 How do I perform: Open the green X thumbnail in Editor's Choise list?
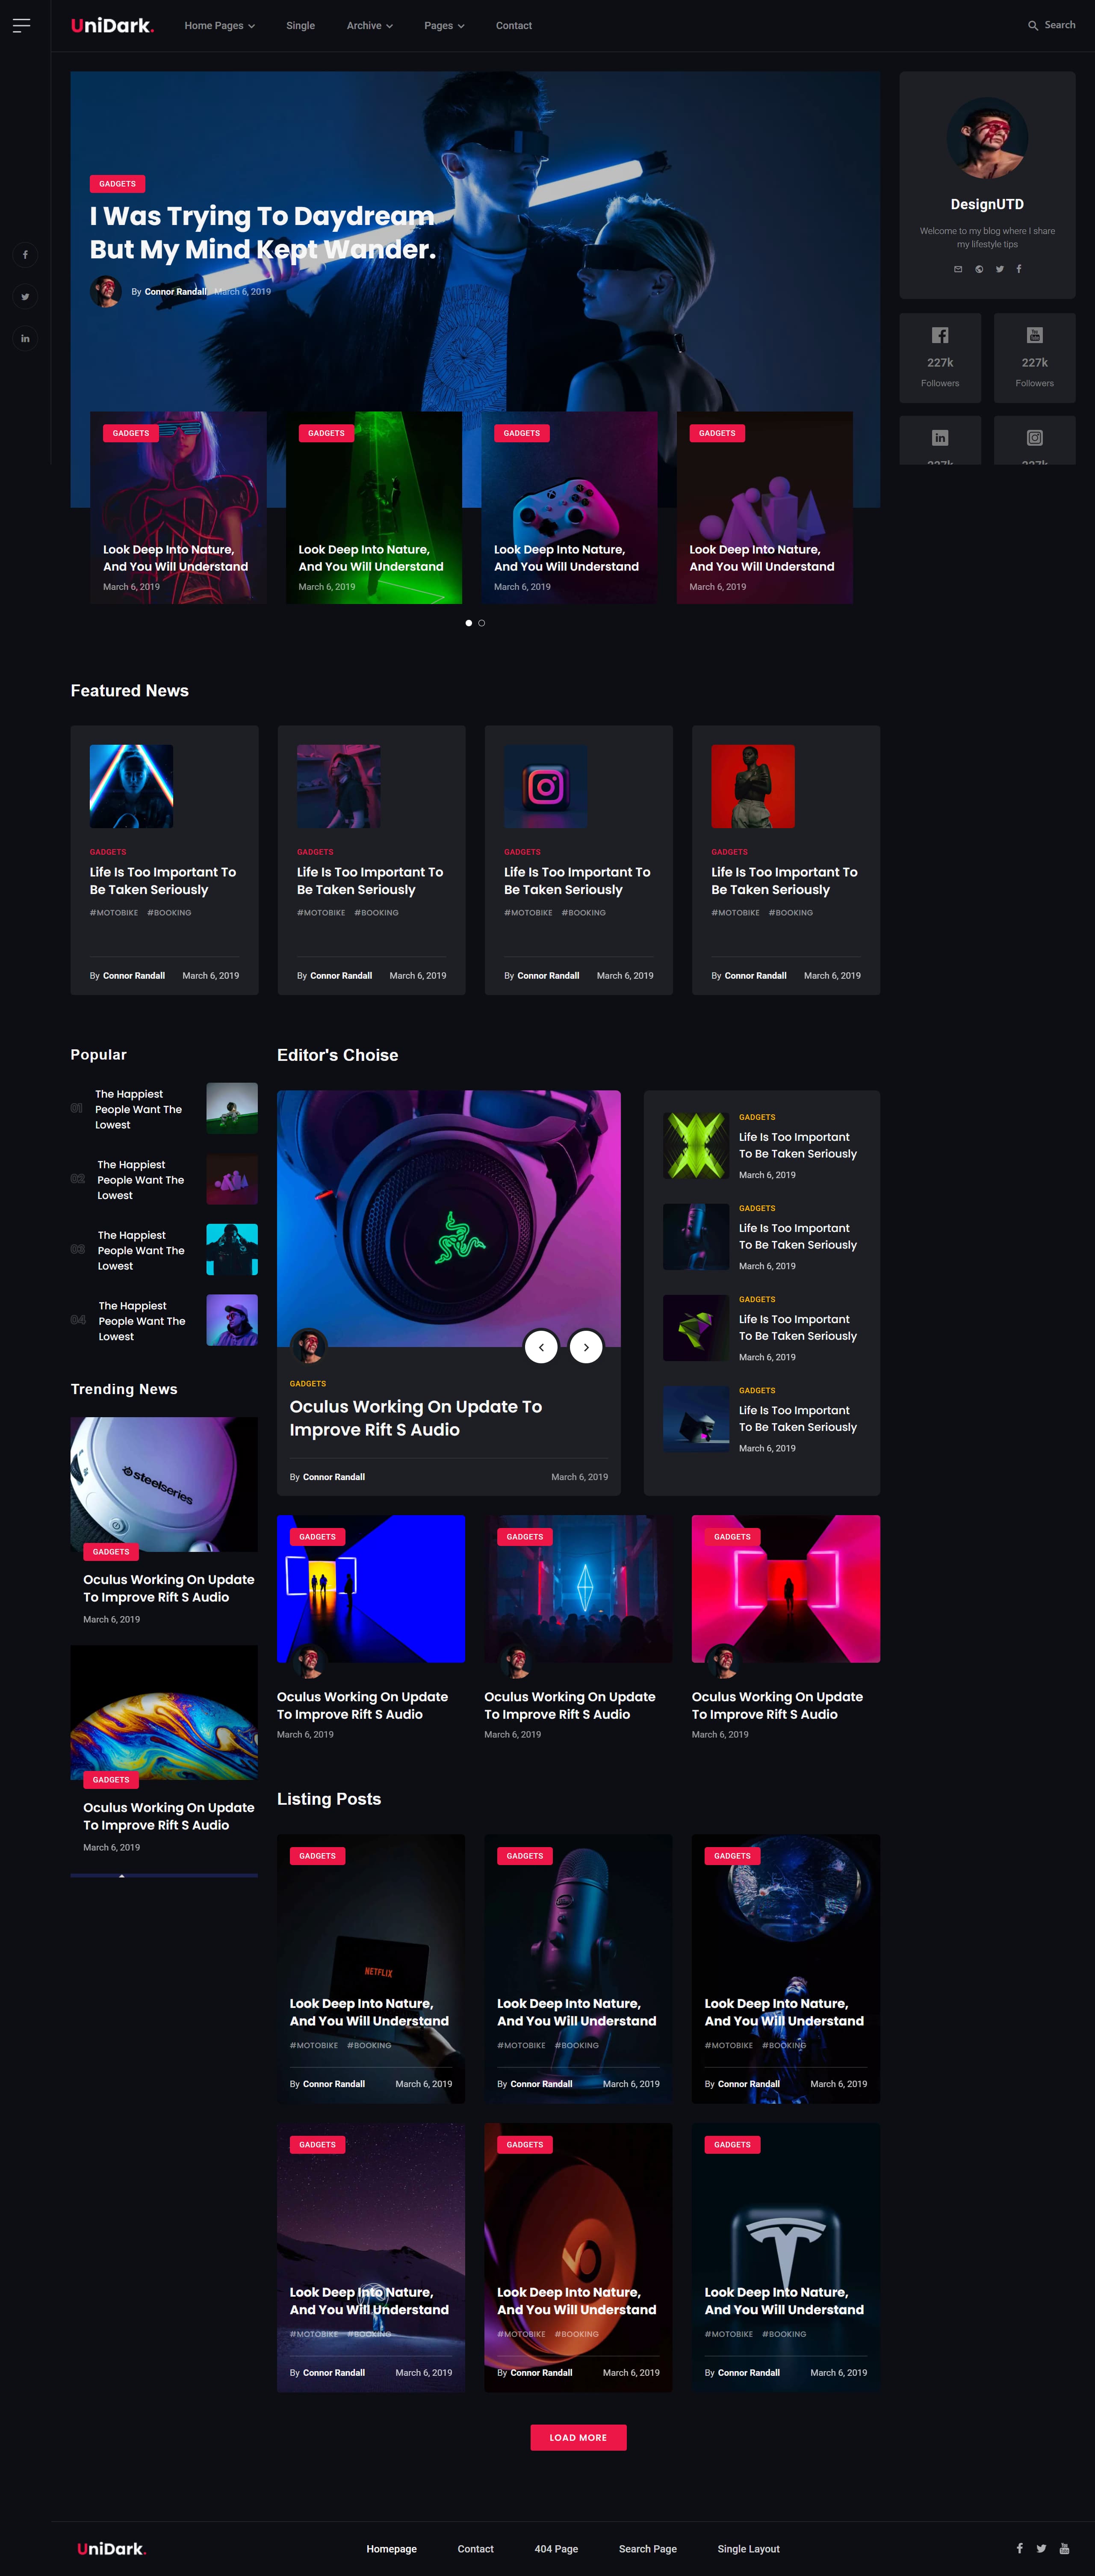[x=697, y=1145]
